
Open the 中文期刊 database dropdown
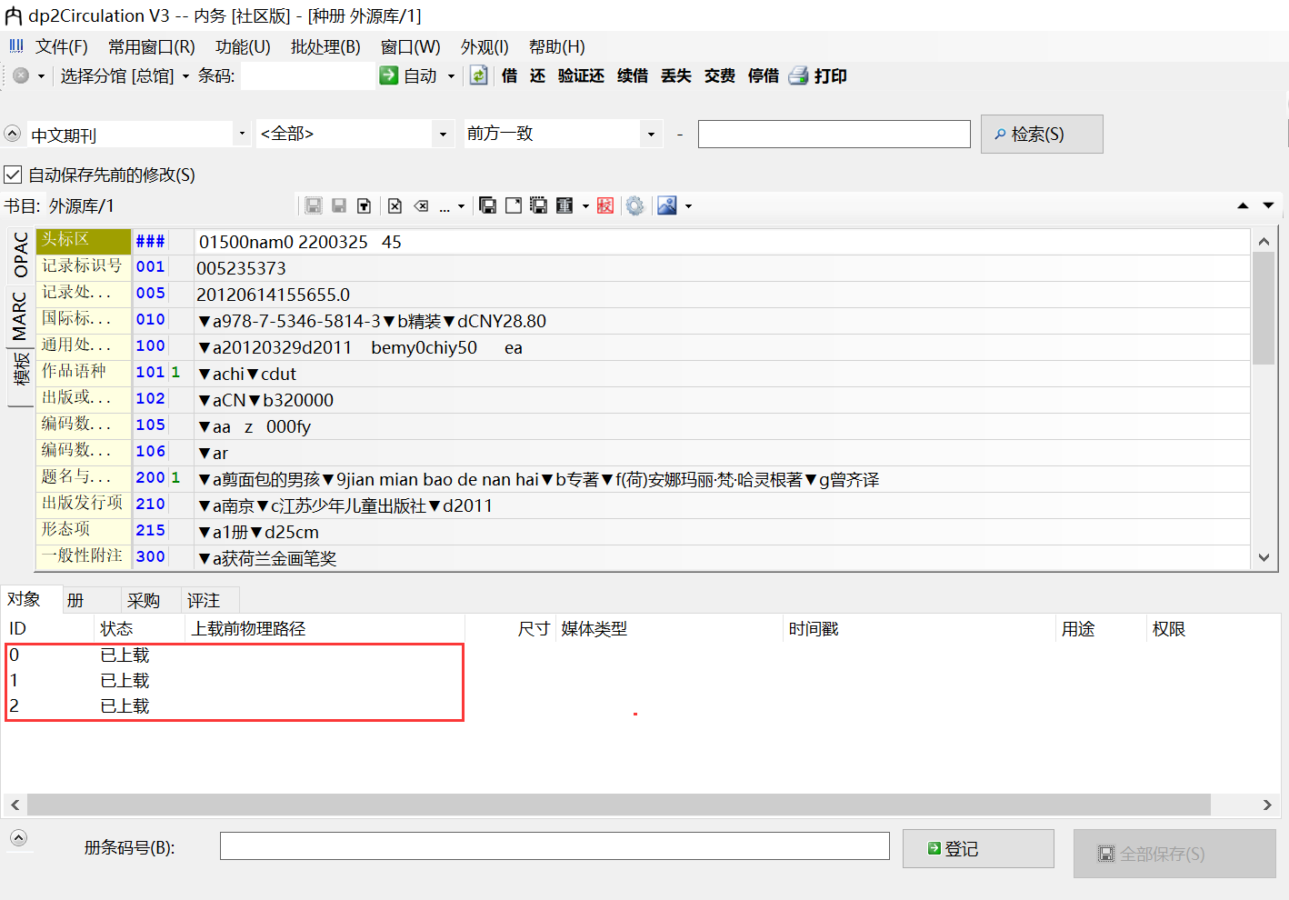click(x=242, y=134)
